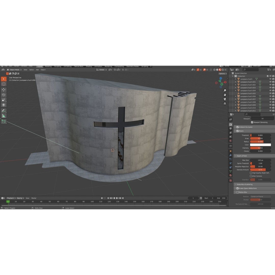Expand european-church.006 tree arrow
This screenshot has height=275, width=275.
pos(236,96)
